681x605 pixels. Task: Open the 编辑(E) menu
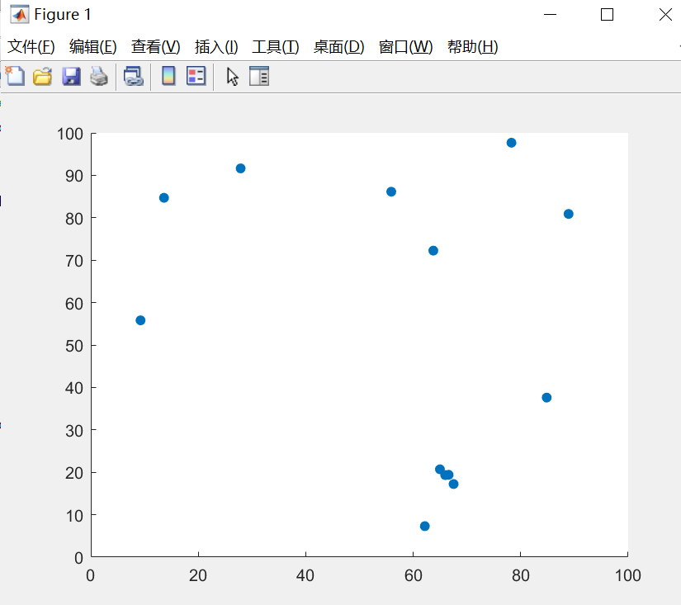pos(92,47)
